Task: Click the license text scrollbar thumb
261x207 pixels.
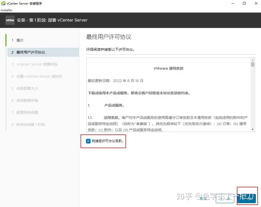Action: click(x=253, y=64)
